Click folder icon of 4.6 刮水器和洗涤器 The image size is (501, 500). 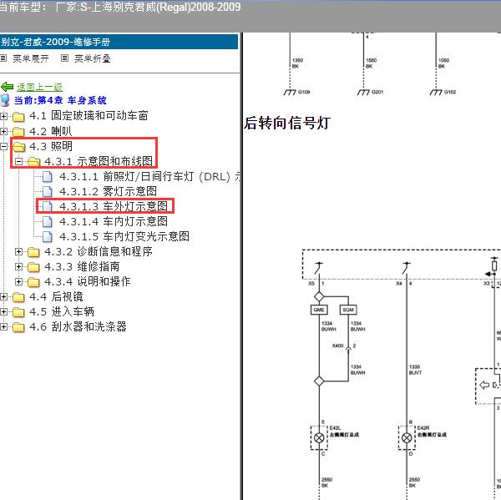(18, 327)
